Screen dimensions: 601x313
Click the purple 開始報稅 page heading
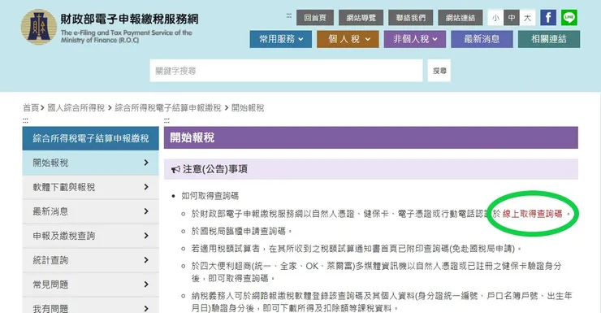point(370,137)
